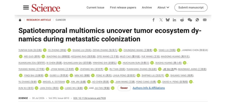Share article on LinkedIn
Screen dimensions: 226x103
click(175, 20)
